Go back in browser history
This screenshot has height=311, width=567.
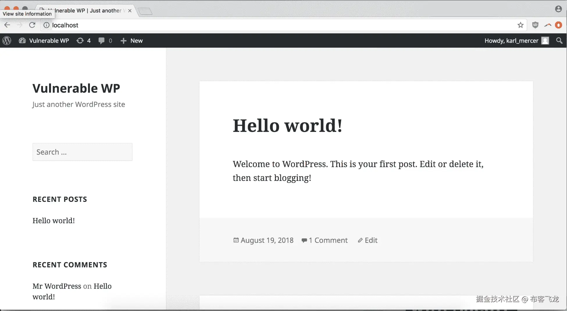coord(7,25)
